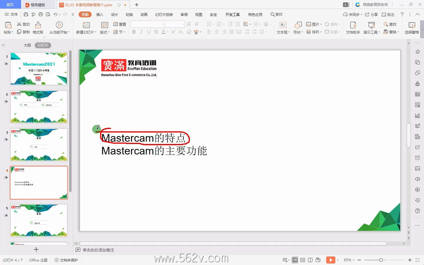Click the fit-to-window icon beside zoom
This screenshot has height=265, width=424.
click(x=418, y=260)
